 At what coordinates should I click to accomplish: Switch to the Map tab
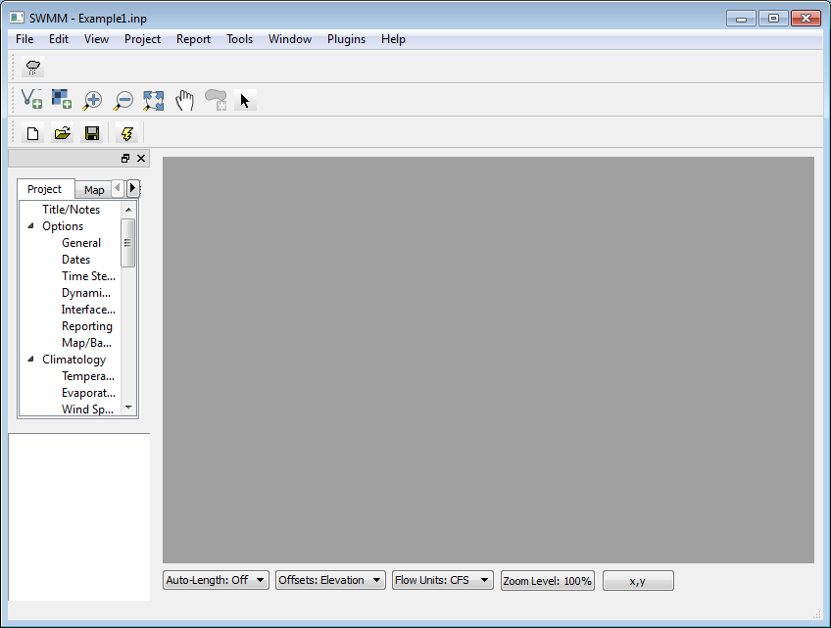(x=94, y=190)
